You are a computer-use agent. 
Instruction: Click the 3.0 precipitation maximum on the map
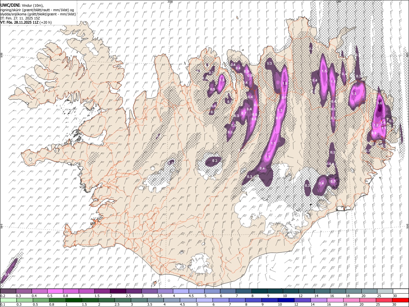pos(380,104)
